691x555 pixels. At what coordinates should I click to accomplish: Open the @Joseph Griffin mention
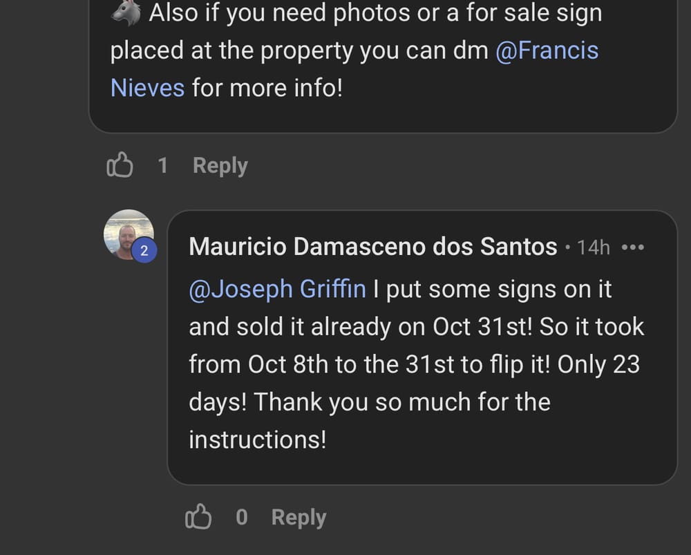(x=277, y=289)
